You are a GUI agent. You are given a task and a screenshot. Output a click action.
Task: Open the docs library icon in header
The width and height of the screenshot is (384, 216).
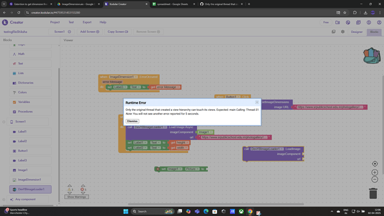coord(358,22)
